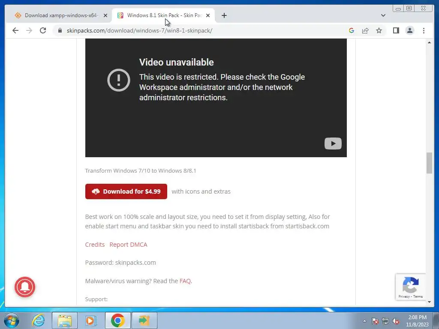Open the Action Center flag icon
This screenshot has height=329, width=439.
375,321
